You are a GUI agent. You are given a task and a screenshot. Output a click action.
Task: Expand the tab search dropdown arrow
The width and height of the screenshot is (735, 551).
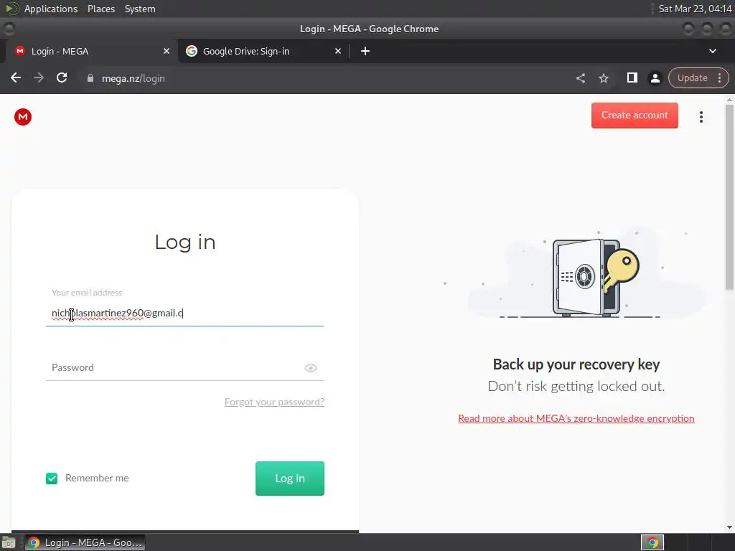tap(713, 51)
